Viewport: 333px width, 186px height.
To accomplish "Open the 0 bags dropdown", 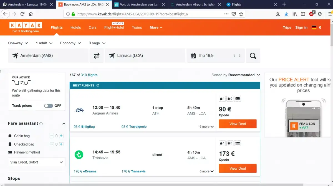I will pos(97,43).
